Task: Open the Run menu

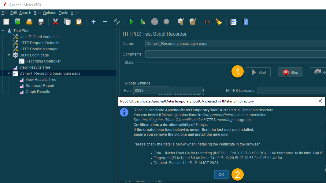Action: click(x=37, y=13)
